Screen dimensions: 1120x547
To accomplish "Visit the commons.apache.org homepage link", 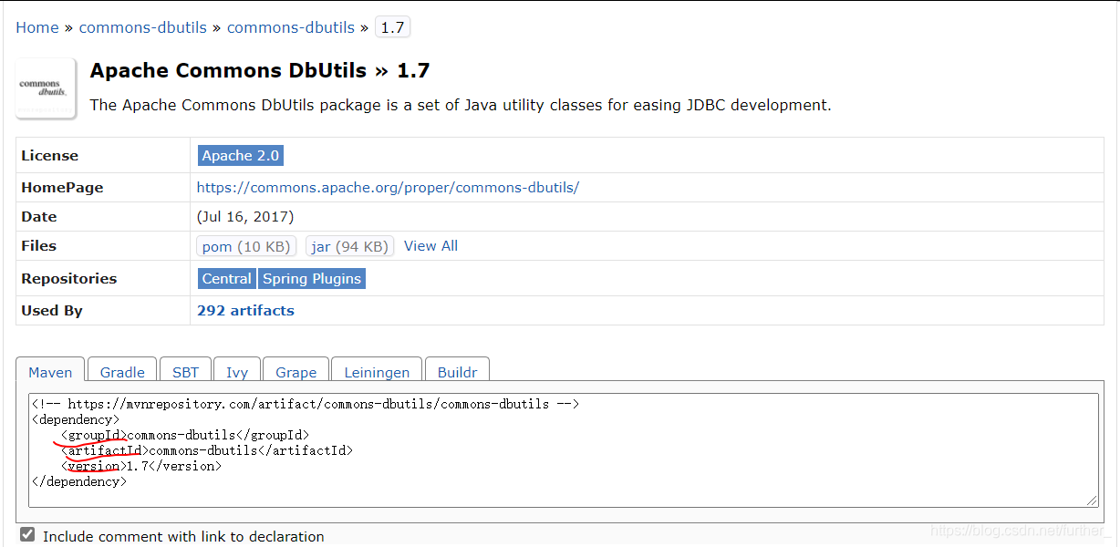I will (x=388, y=188).
